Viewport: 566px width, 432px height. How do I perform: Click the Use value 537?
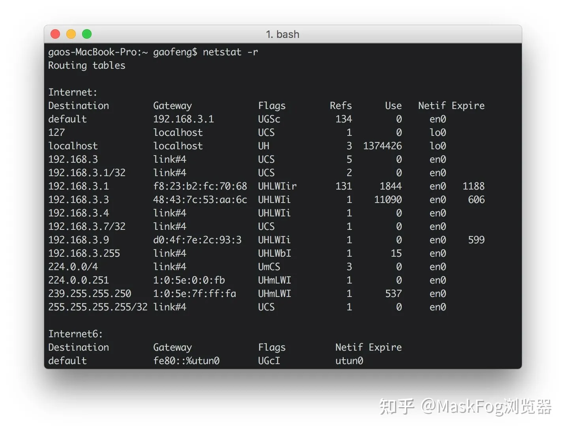[x=394, y=294]
